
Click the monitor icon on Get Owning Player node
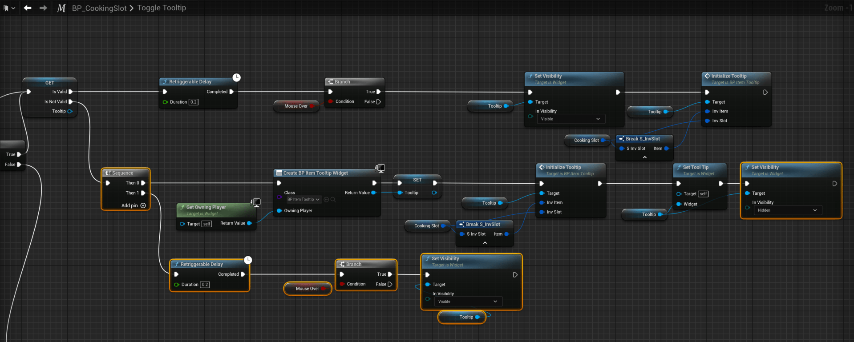pyautogui.click(x=256, y=202)
